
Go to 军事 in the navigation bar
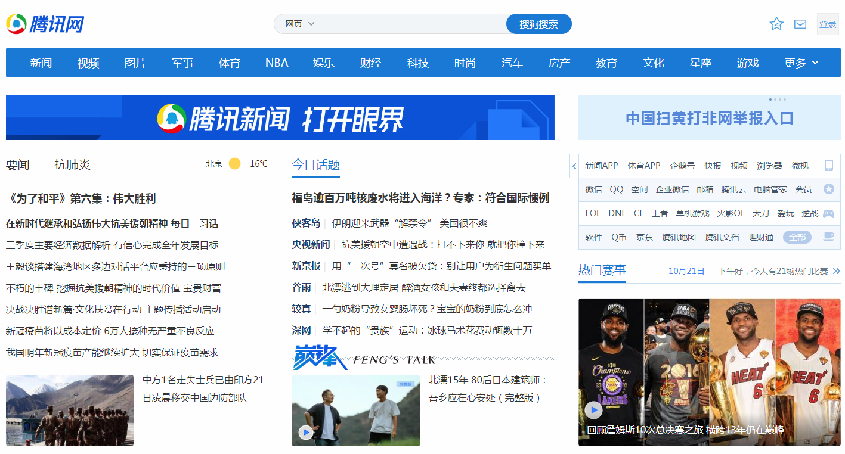[182, 63]
